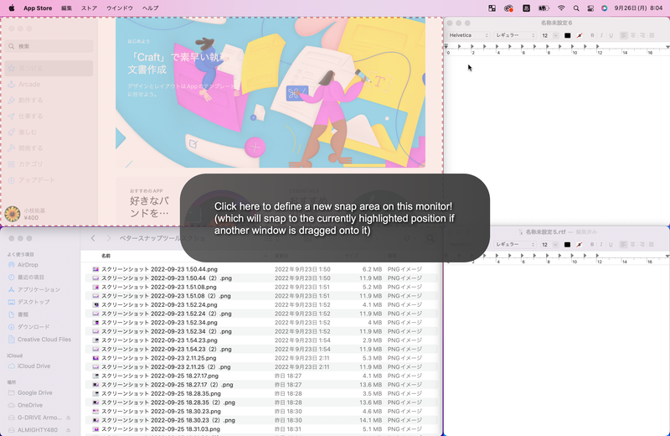Screen dimensions: 670x436
Task: Eject the G-DRIVE Armo... volume in Finder
Action: [69, 418]
